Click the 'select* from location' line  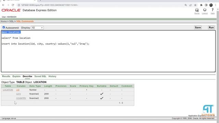(x=16, y=38)
